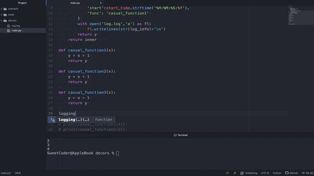Change LF line ending in status bar

click(227, 173)
